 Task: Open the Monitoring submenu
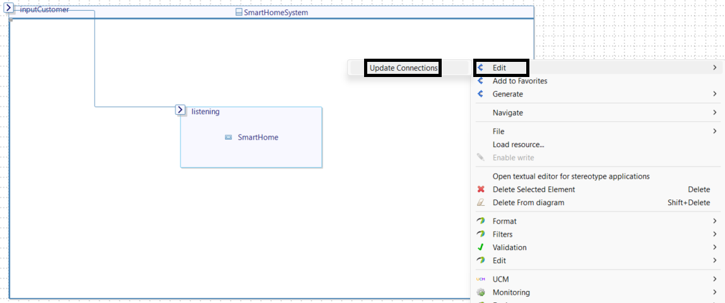(598, 292)
